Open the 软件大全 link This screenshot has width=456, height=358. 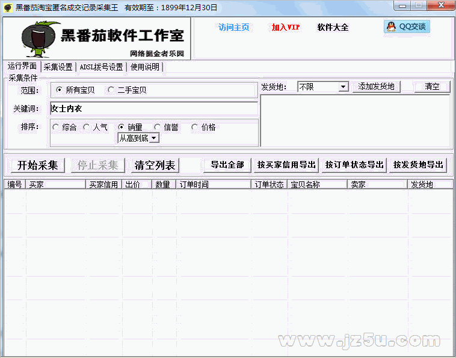(333, 27)
